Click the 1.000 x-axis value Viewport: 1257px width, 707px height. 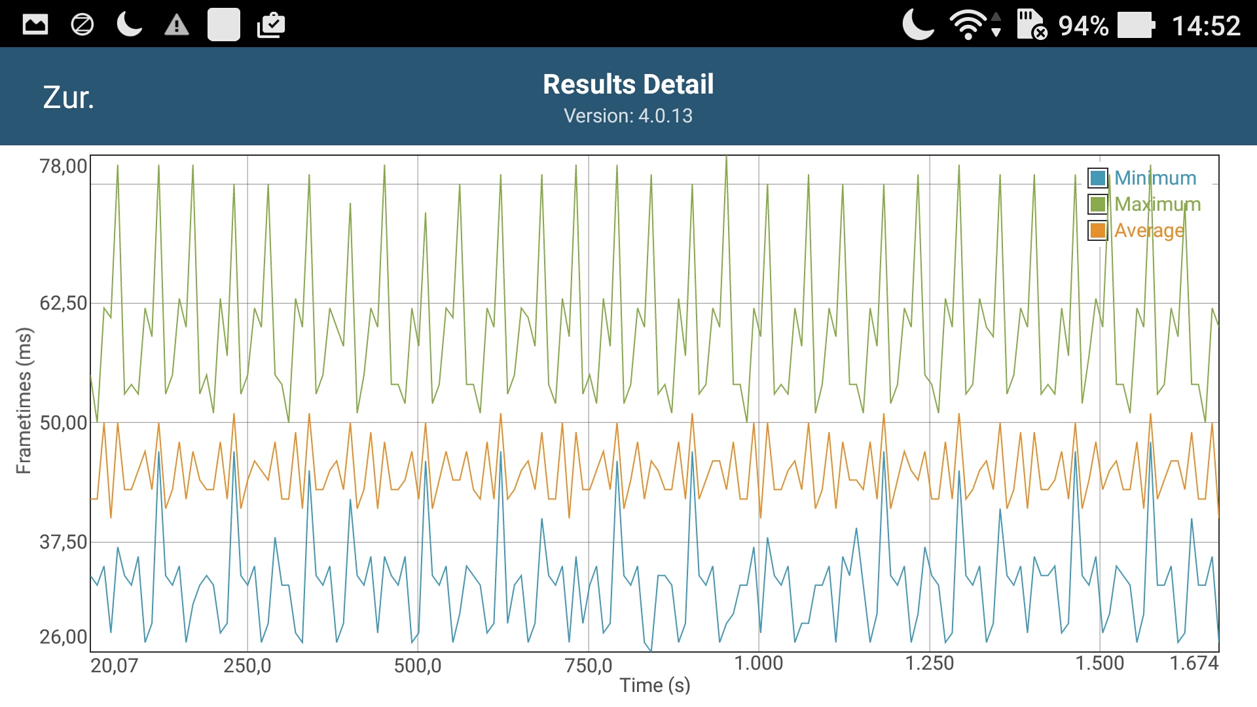759,663
